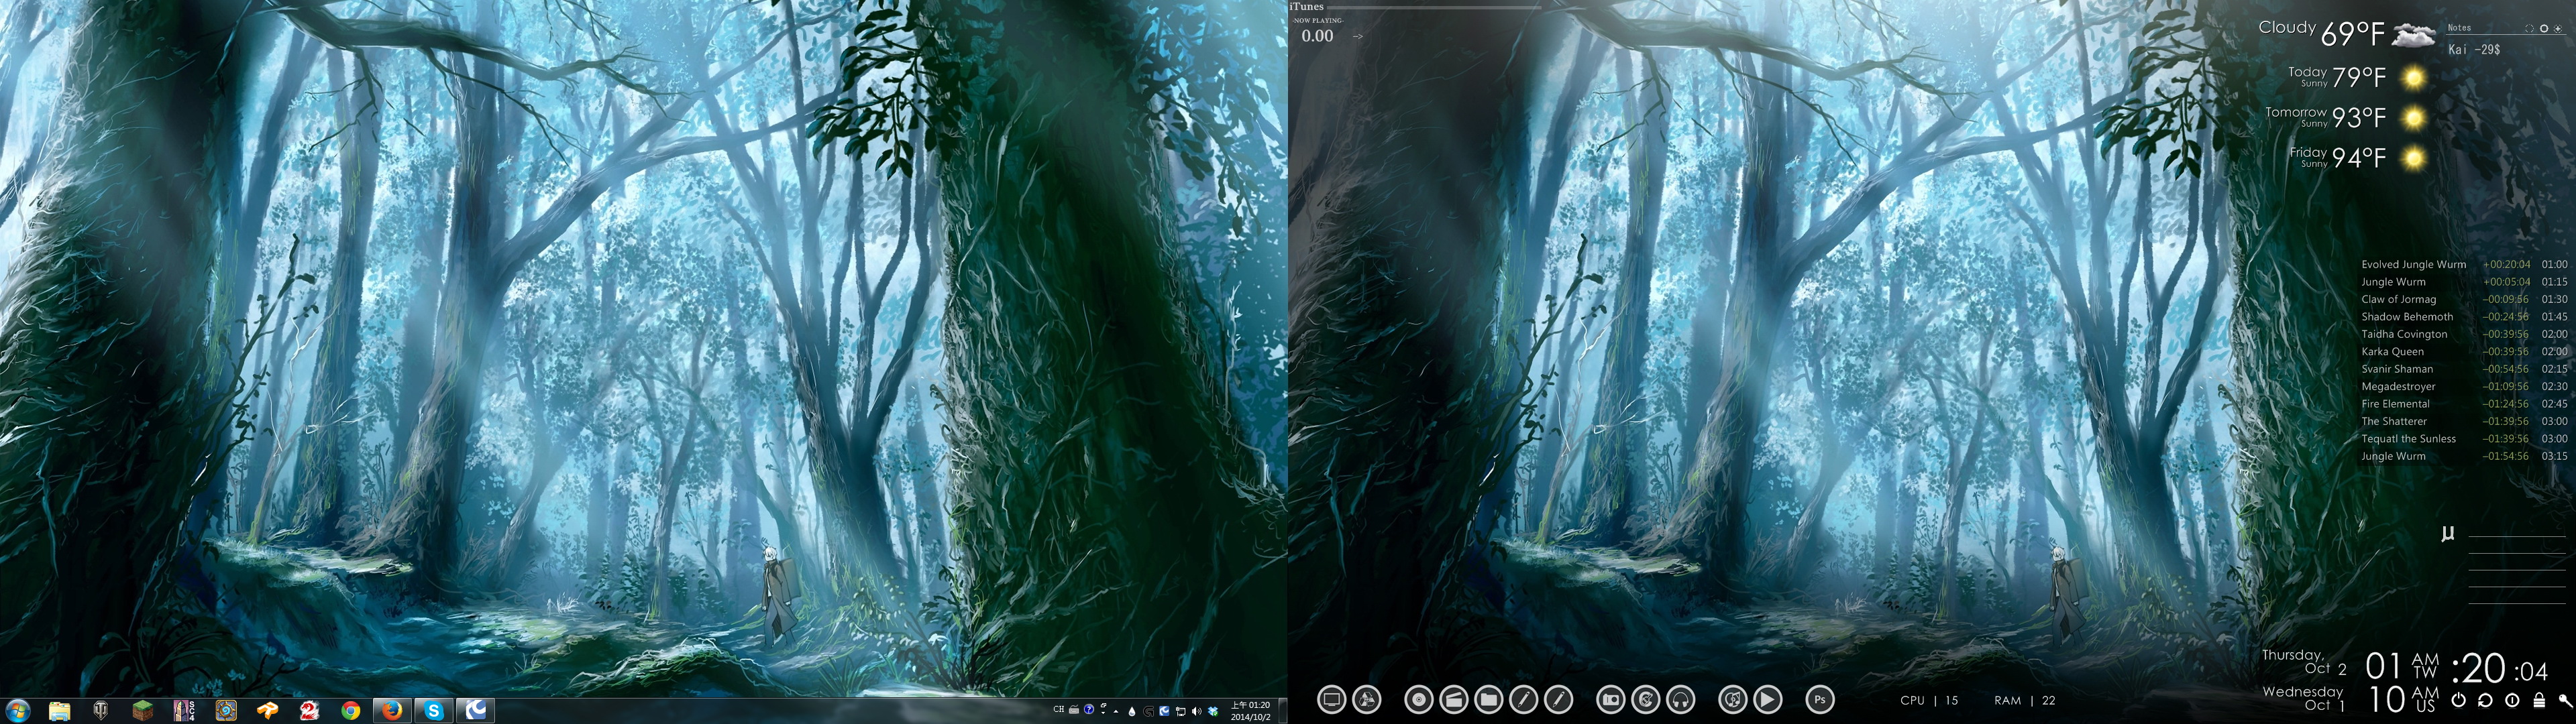The image size is (2576, 724).
Task: Open Firefox from the taskbar
Action: [391, 710]
